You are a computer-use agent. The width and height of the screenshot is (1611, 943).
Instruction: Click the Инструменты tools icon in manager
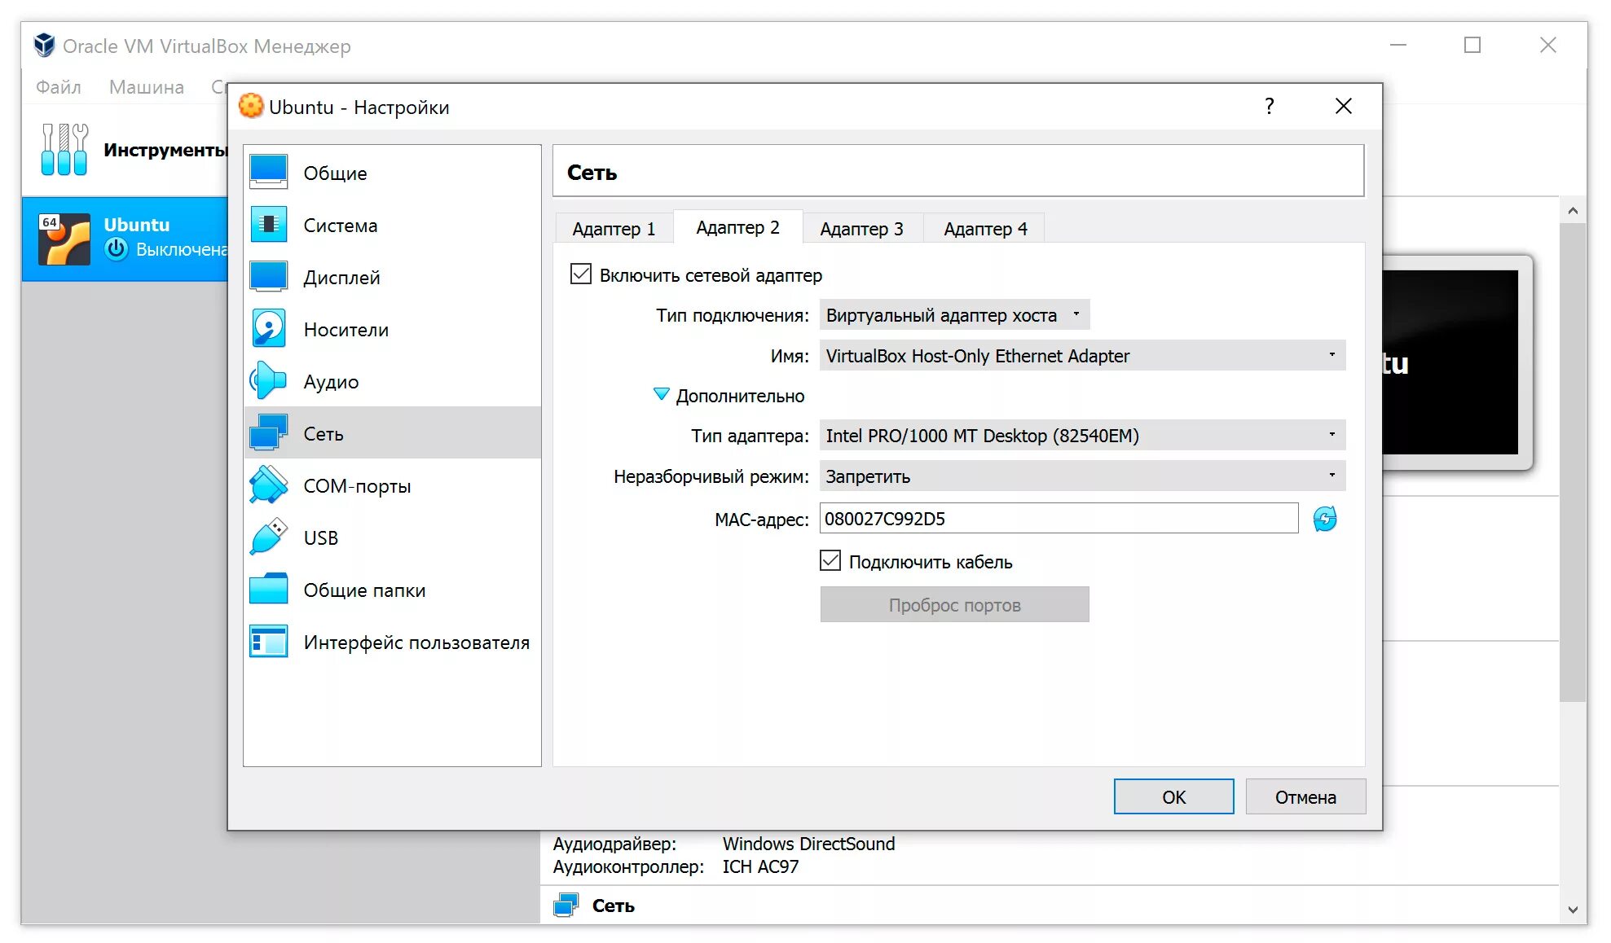(64, 150)
